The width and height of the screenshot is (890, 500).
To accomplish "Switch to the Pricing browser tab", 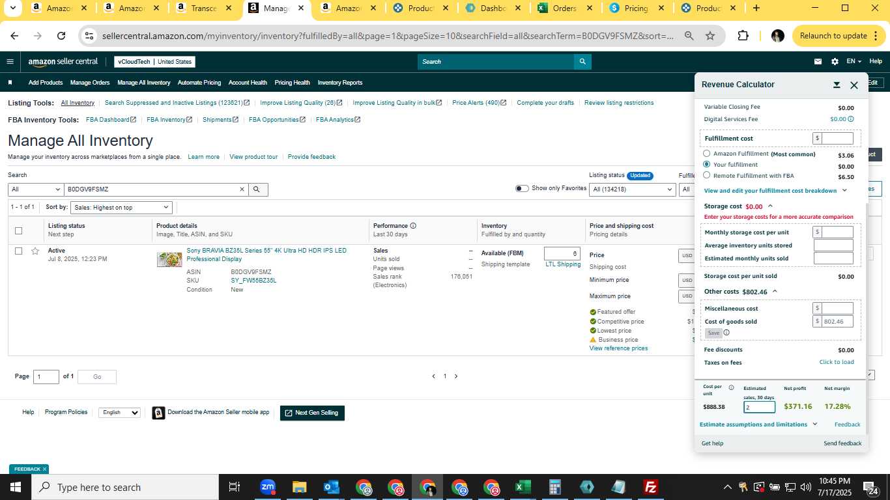I will tap(636, 8).
